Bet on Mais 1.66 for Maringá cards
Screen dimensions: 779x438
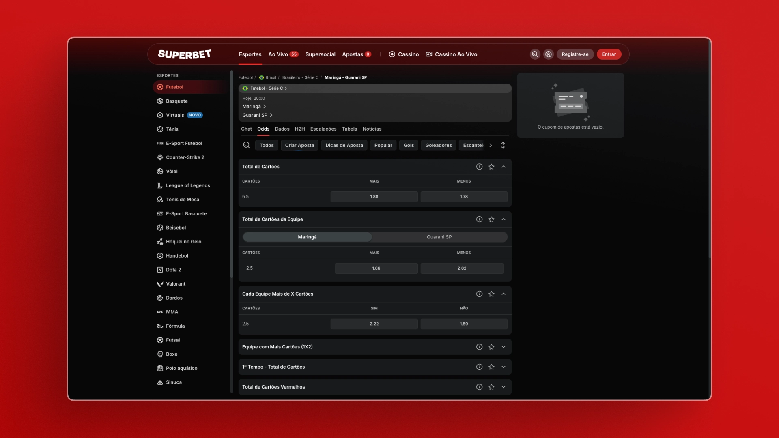pyautogui.click(x=376, y=268)
